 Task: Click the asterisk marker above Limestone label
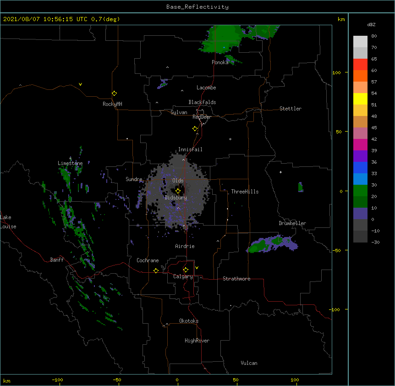click(70, 159)
